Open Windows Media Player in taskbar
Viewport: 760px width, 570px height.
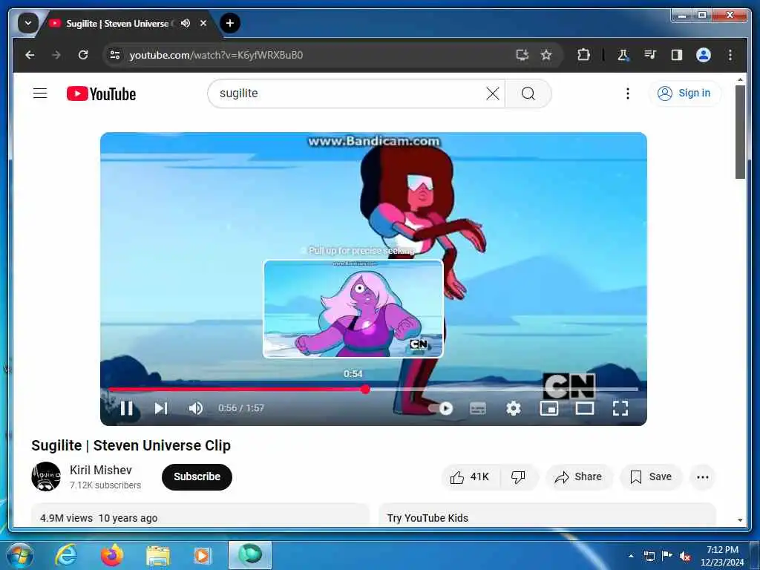(x=202, y=555)
